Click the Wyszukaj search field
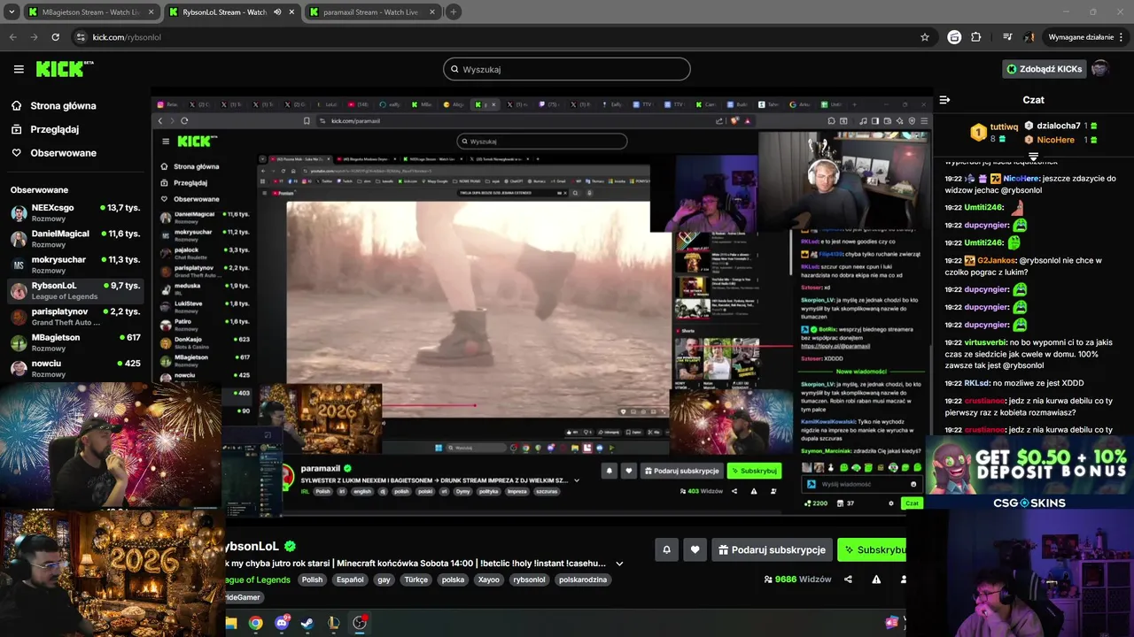The width and height of the screenshot is (1134, 637). coord(567,69)
